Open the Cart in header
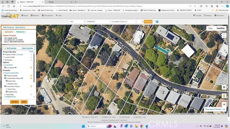 197,15
